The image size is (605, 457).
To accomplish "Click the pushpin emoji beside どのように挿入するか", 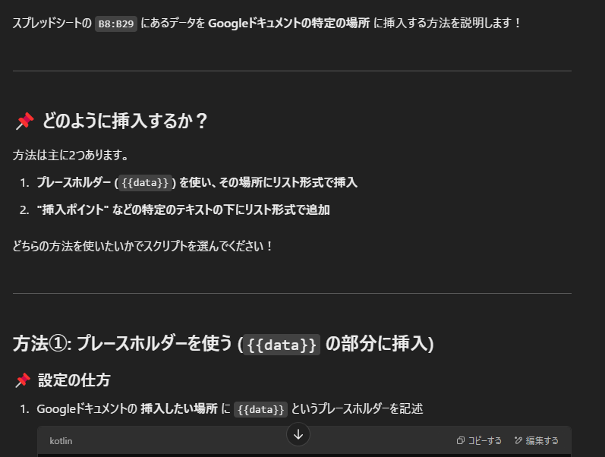I will [x=25, y=121].
